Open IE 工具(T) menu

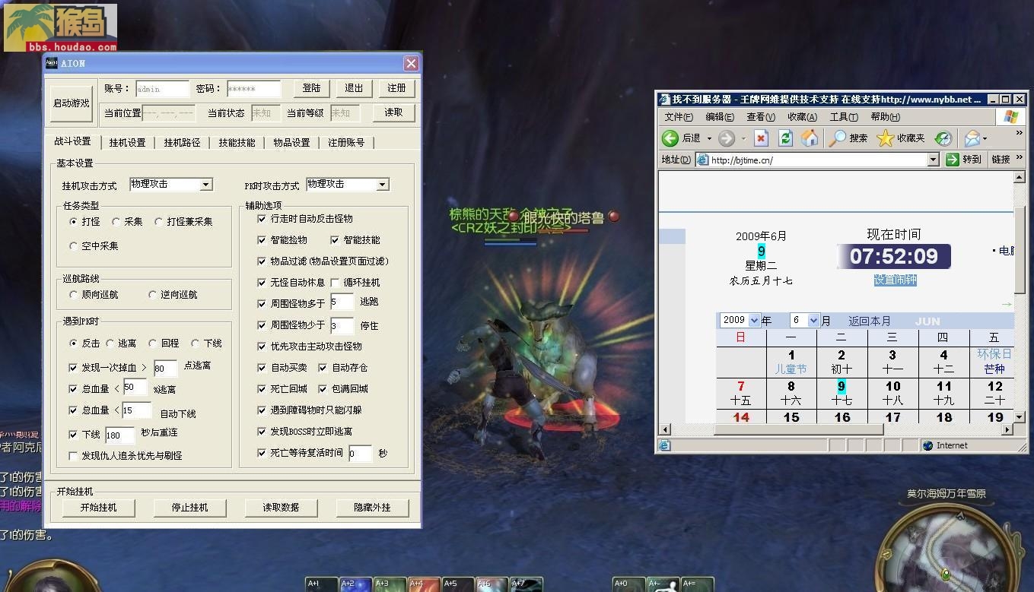click(x=844, y=117)
